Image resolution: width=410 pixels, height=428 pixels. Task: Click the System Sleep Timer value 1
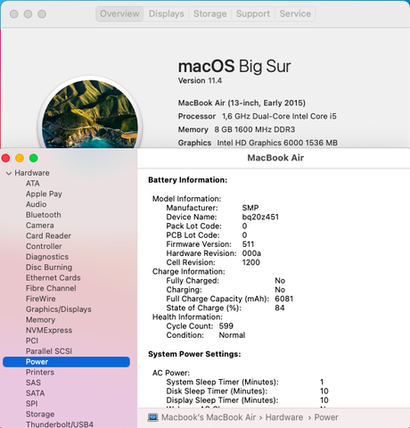click(322, 382)
